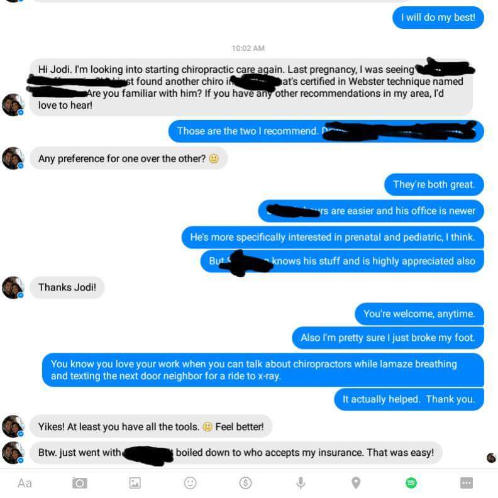Select the 'They're both great.' message

pos(434,184)
